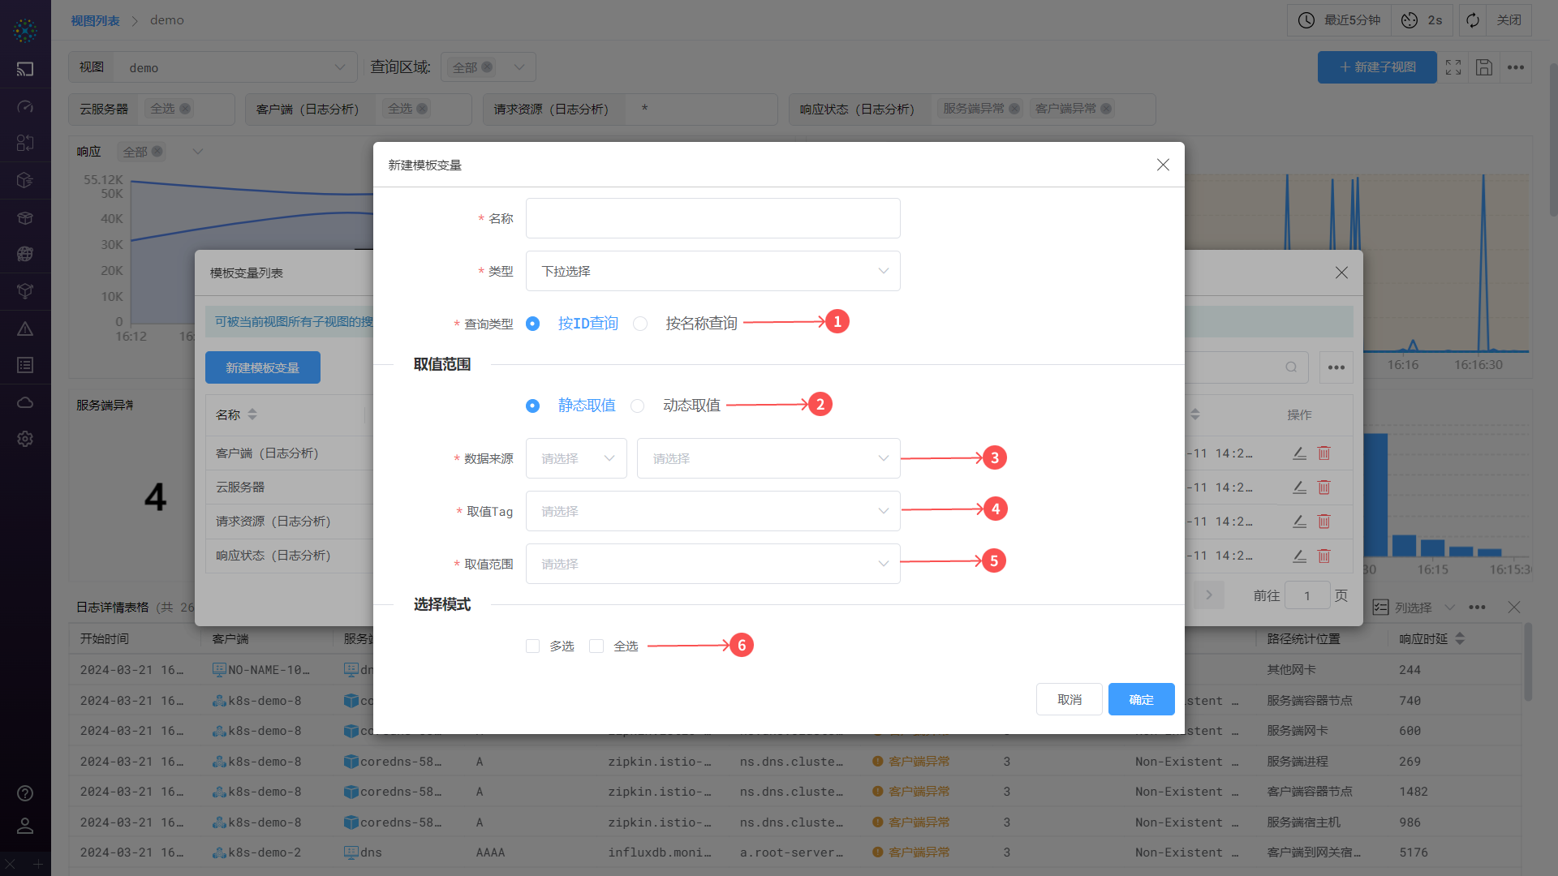
Task: Edit the 客户端 (日志分析) variable
Action: 1299,453
